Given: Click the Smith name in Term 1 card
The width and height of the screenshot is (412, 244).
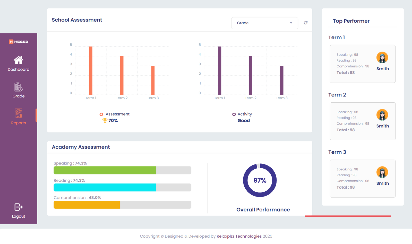Looking at the screenshot, I should (383, 69).
